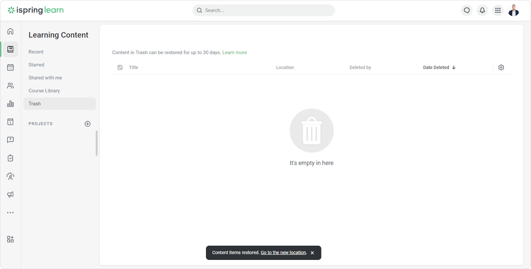The width and height of the screenshot is (531, 269).
Task: Click the megaphone announcements icon
Action: coord(10,194)
